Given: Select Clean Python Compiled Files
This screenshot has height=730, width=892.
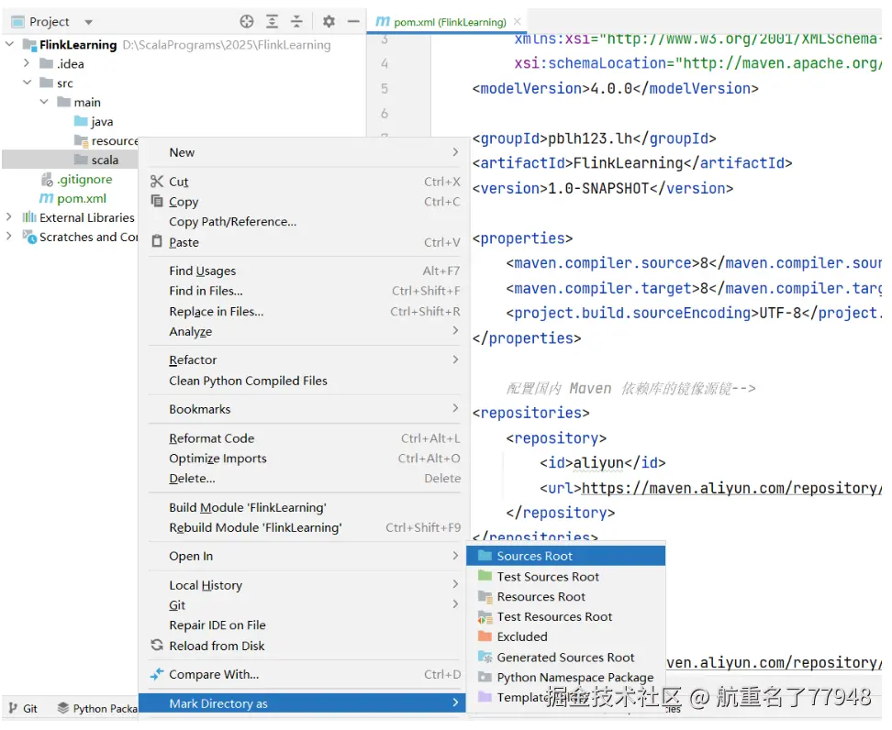Looking at the screenshot, I should pos(304,381).
